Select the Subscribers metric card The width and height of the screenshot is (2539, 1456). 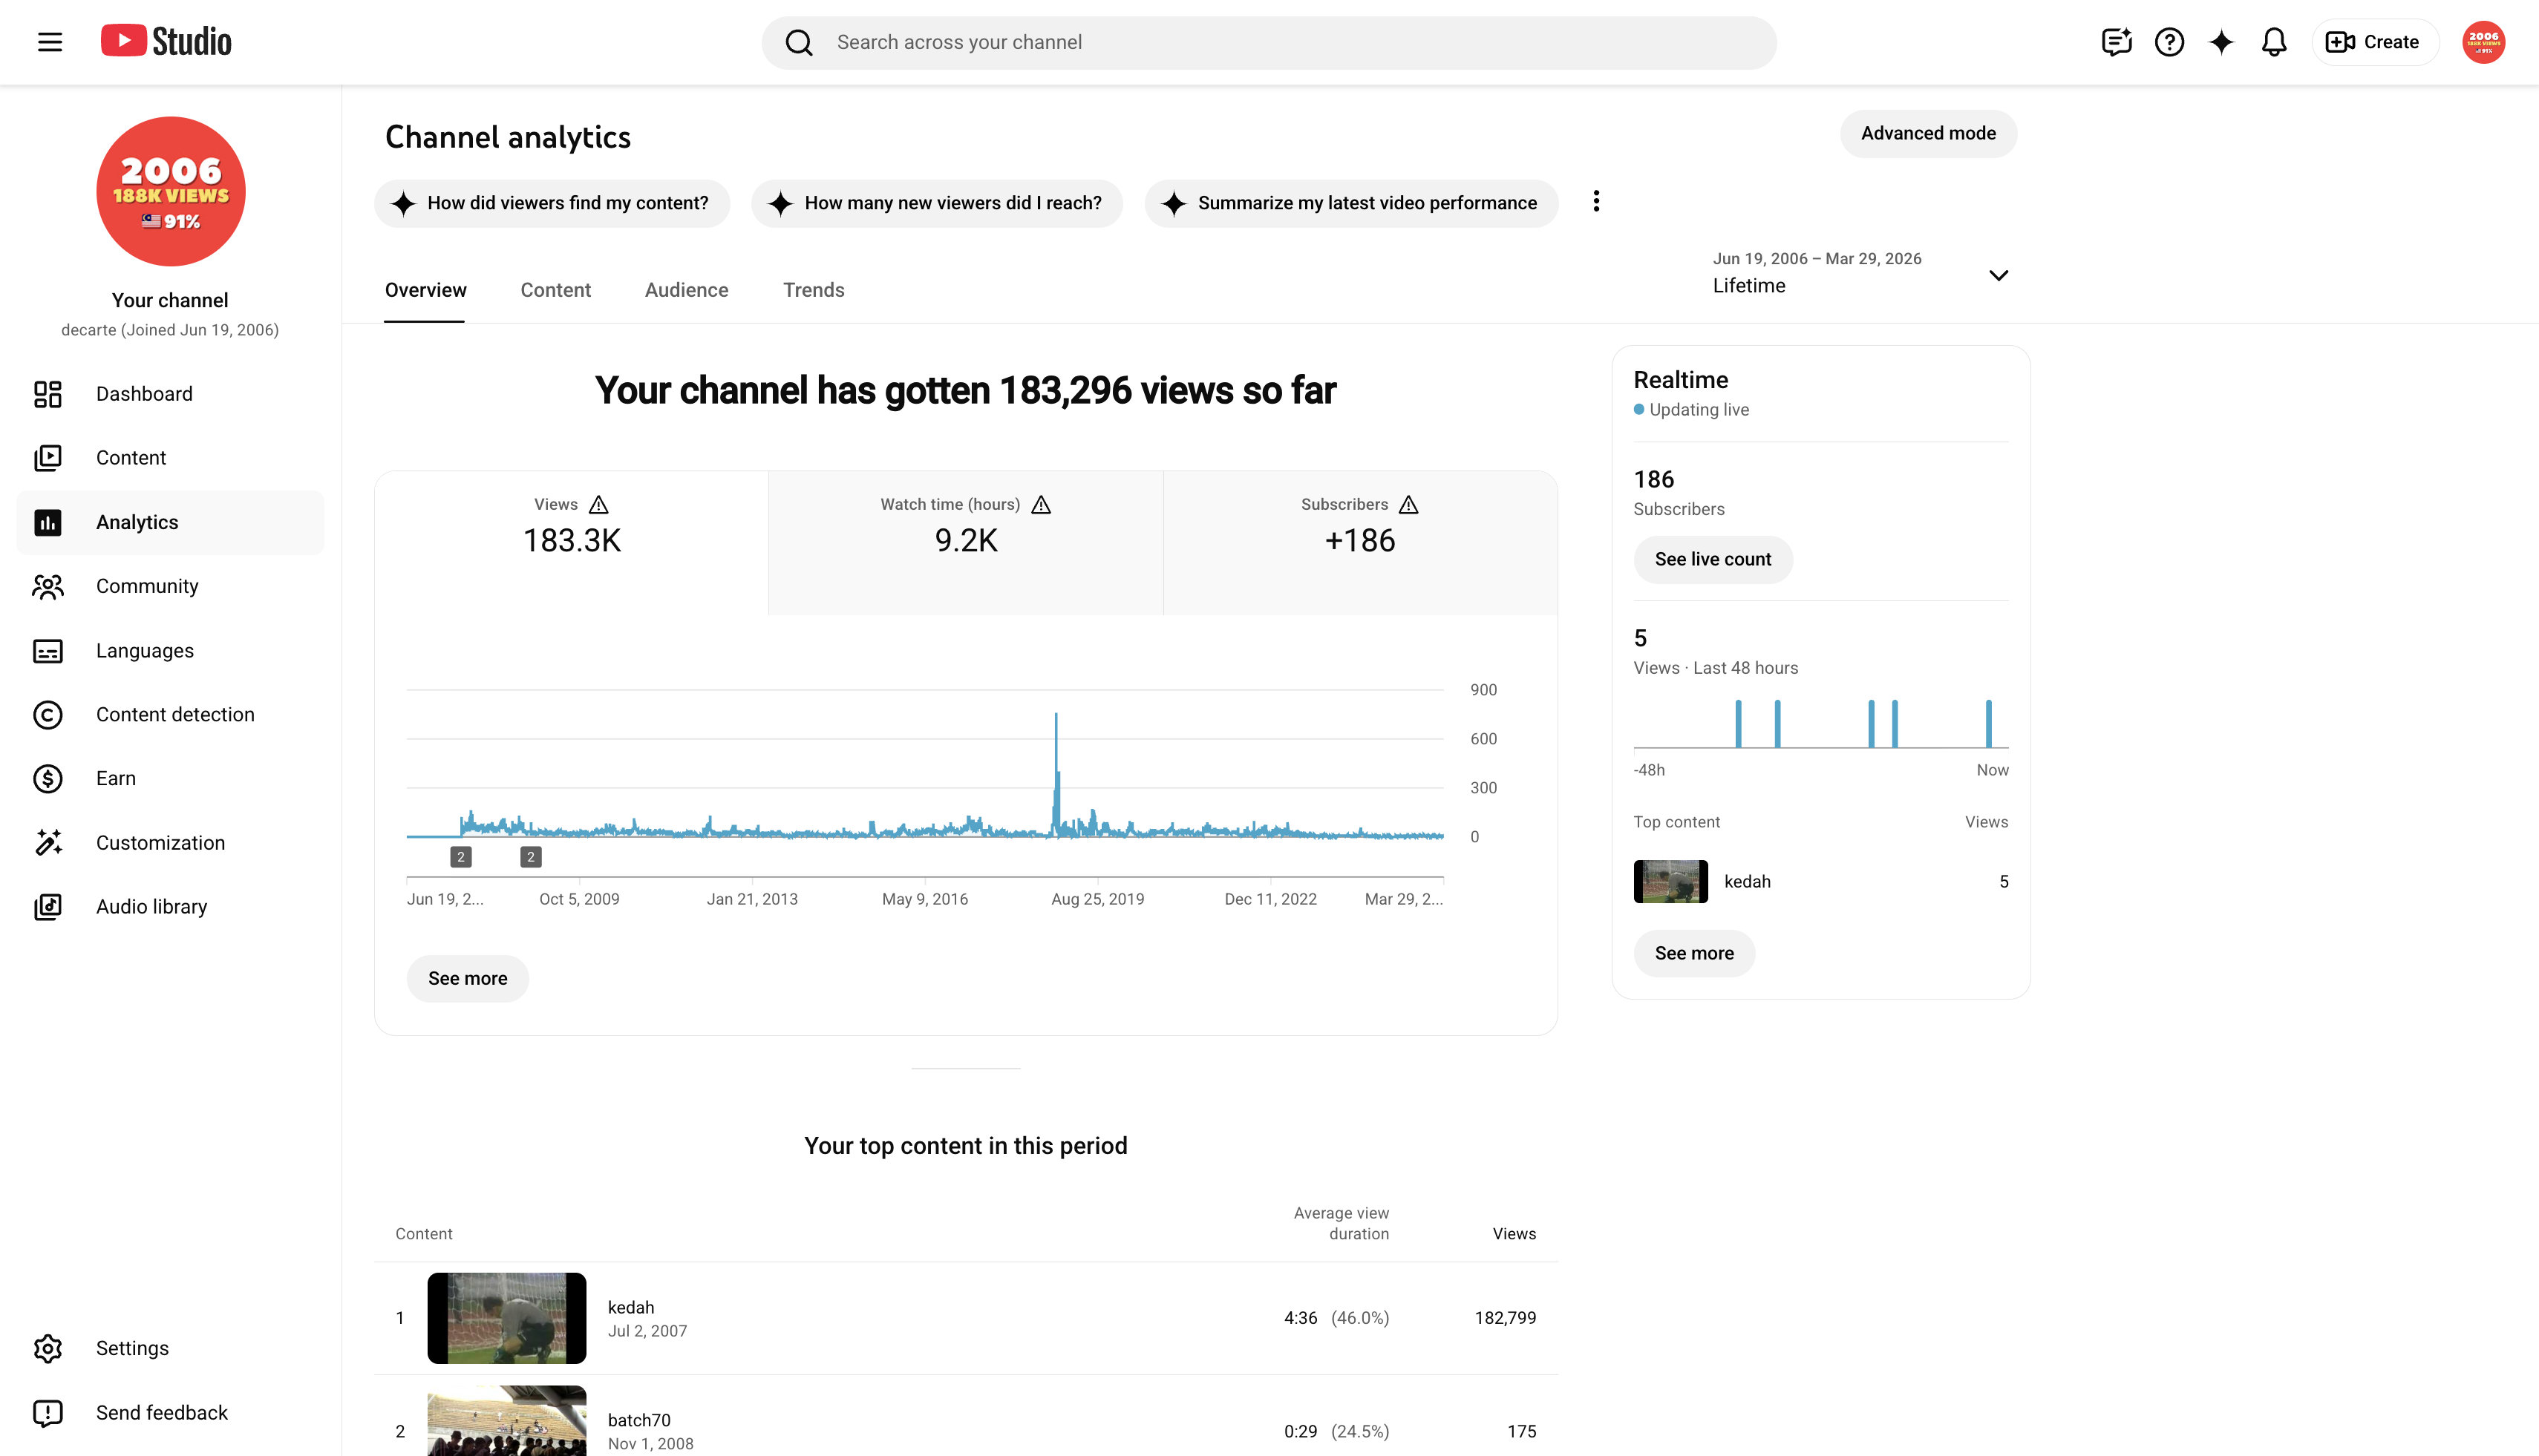(x=1359, y=543)
